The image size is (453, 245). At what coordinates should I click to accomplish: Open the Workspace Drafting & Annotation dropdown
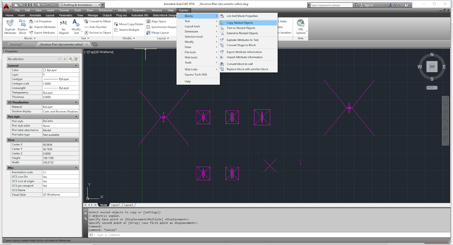[x=80, y=5]
